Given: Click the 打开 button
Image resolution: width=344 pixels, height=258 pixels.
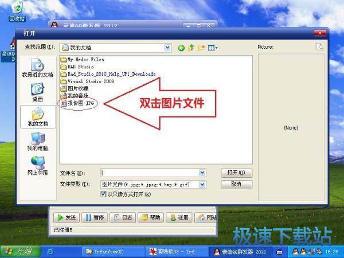Looking at the screenshot, I should pyautogui.click(x=236, y=173).
